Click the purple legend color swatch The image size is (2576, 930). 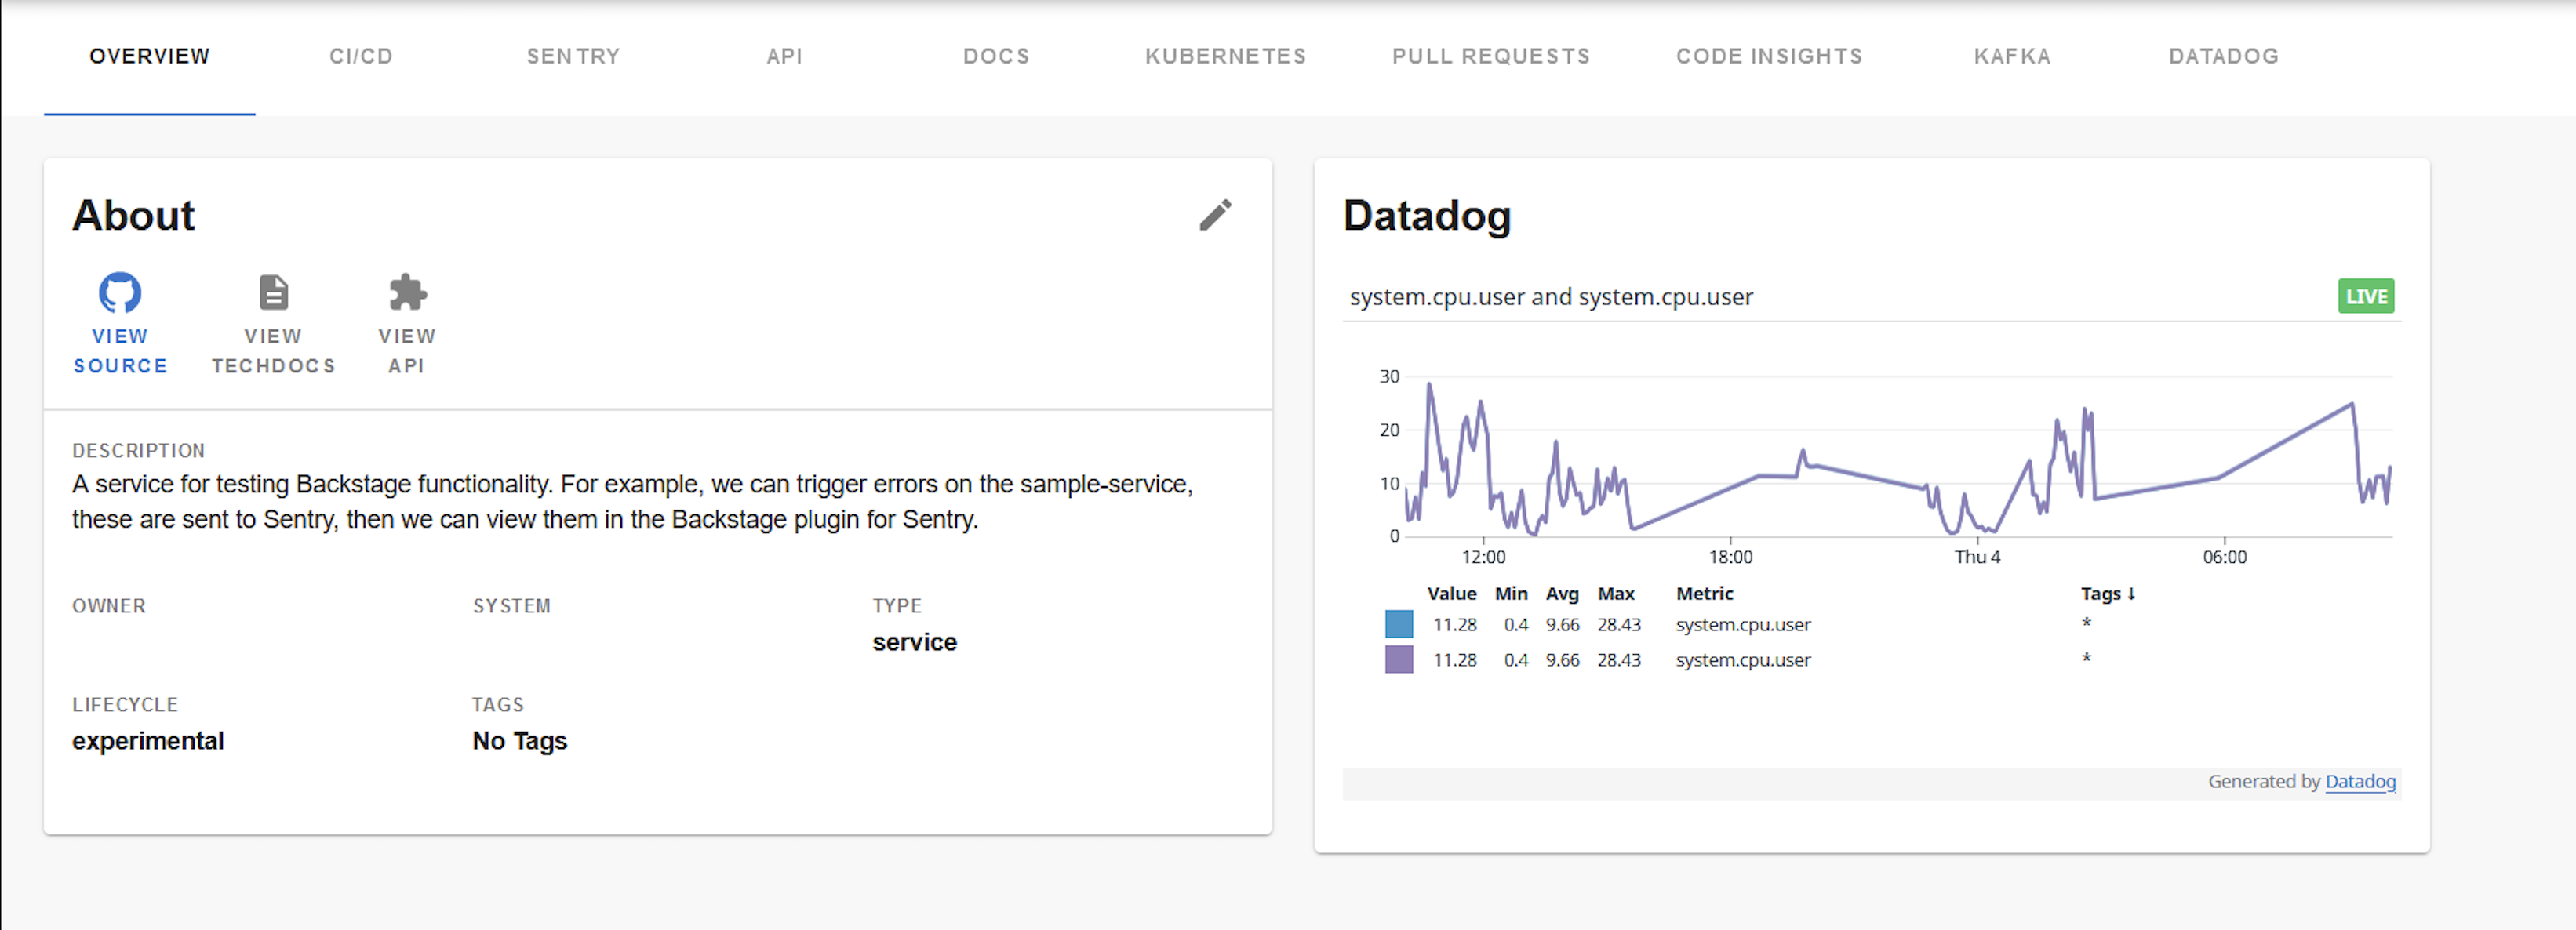pyautogui.click(x=1398, y=660)
